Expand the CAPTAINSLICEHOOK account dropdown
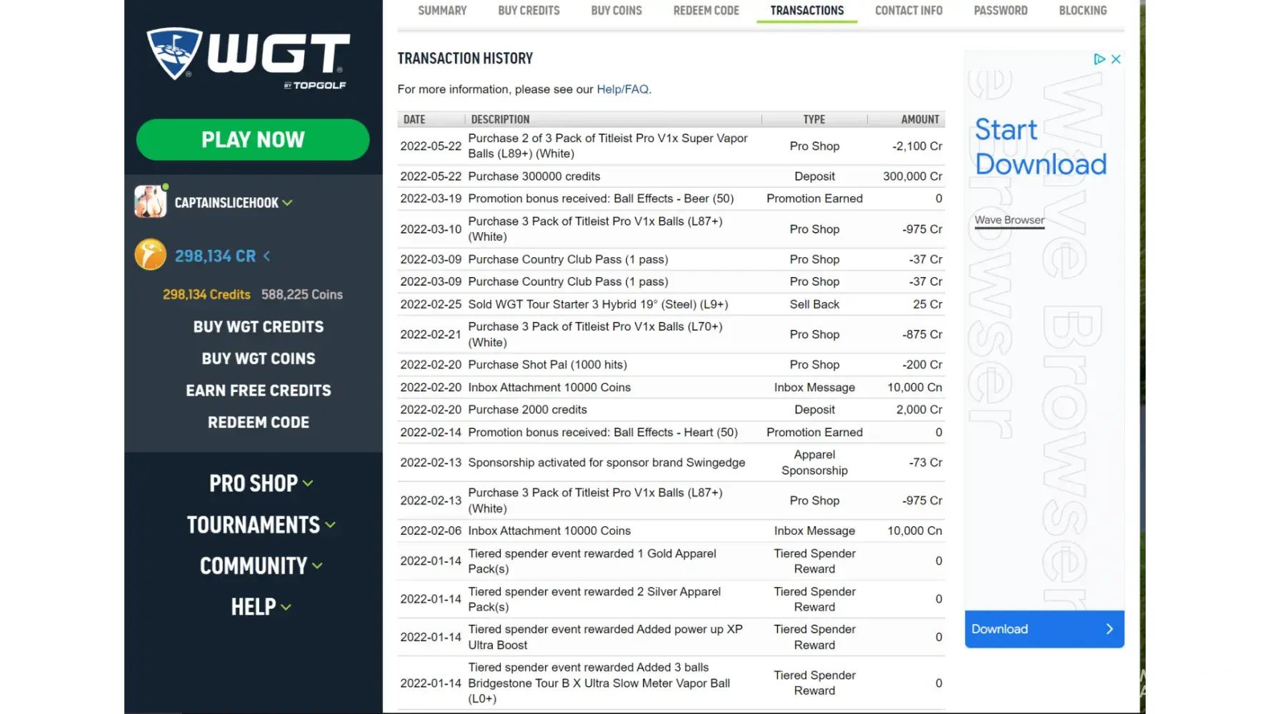The width and height of the screenshot is (1270, 714). pyautogui.click(x=287, y=203)
